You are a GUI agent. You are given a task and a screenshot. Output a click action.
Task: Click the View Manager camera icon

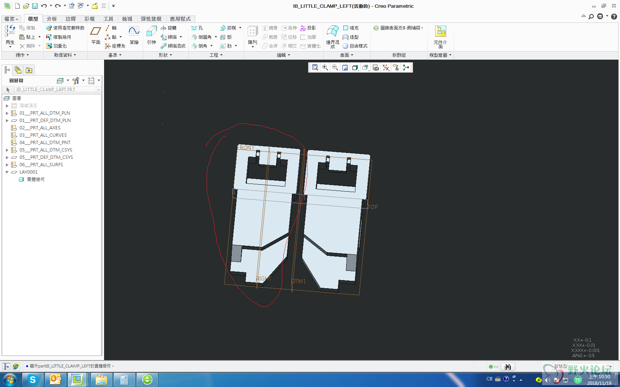coord(376,67)
